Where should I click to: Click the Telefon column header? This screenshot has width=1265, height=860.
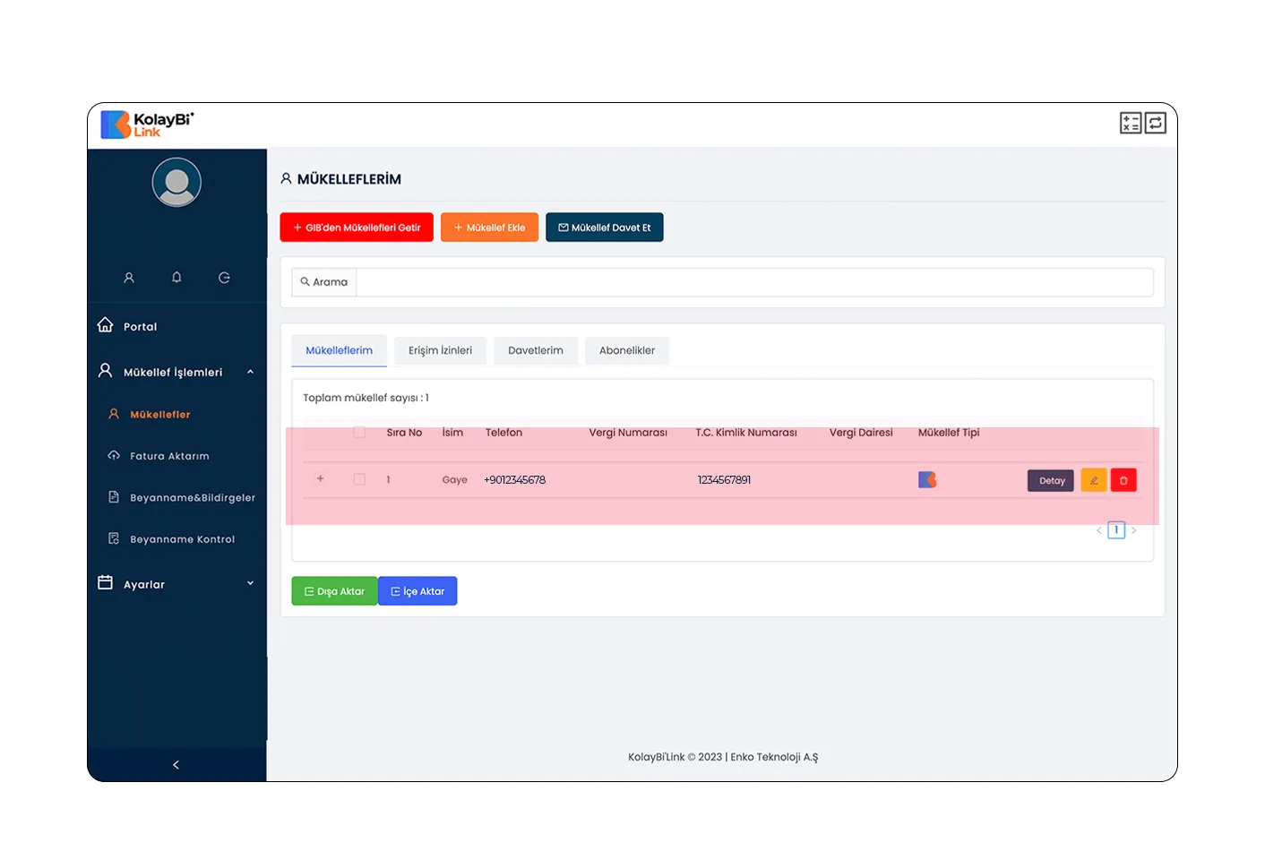coord(503,433)
